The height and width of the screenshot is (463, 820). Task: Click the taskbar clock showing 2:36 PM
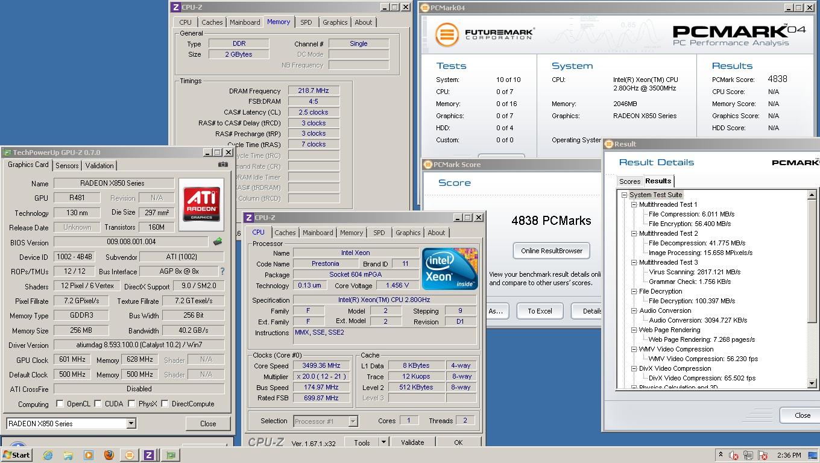click(x=789, y=455)
